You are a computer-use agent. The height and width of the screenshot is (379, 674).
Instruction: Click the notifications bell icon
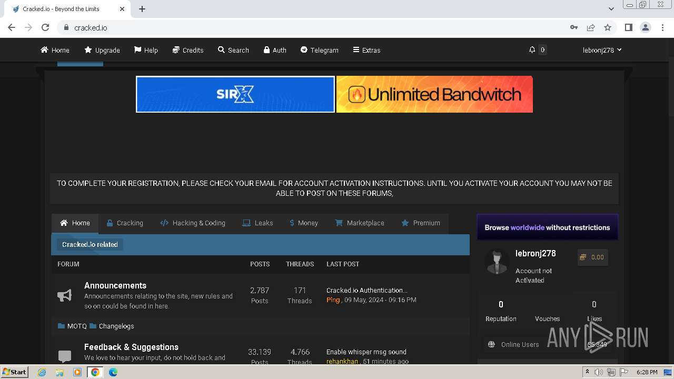(532, 49)
